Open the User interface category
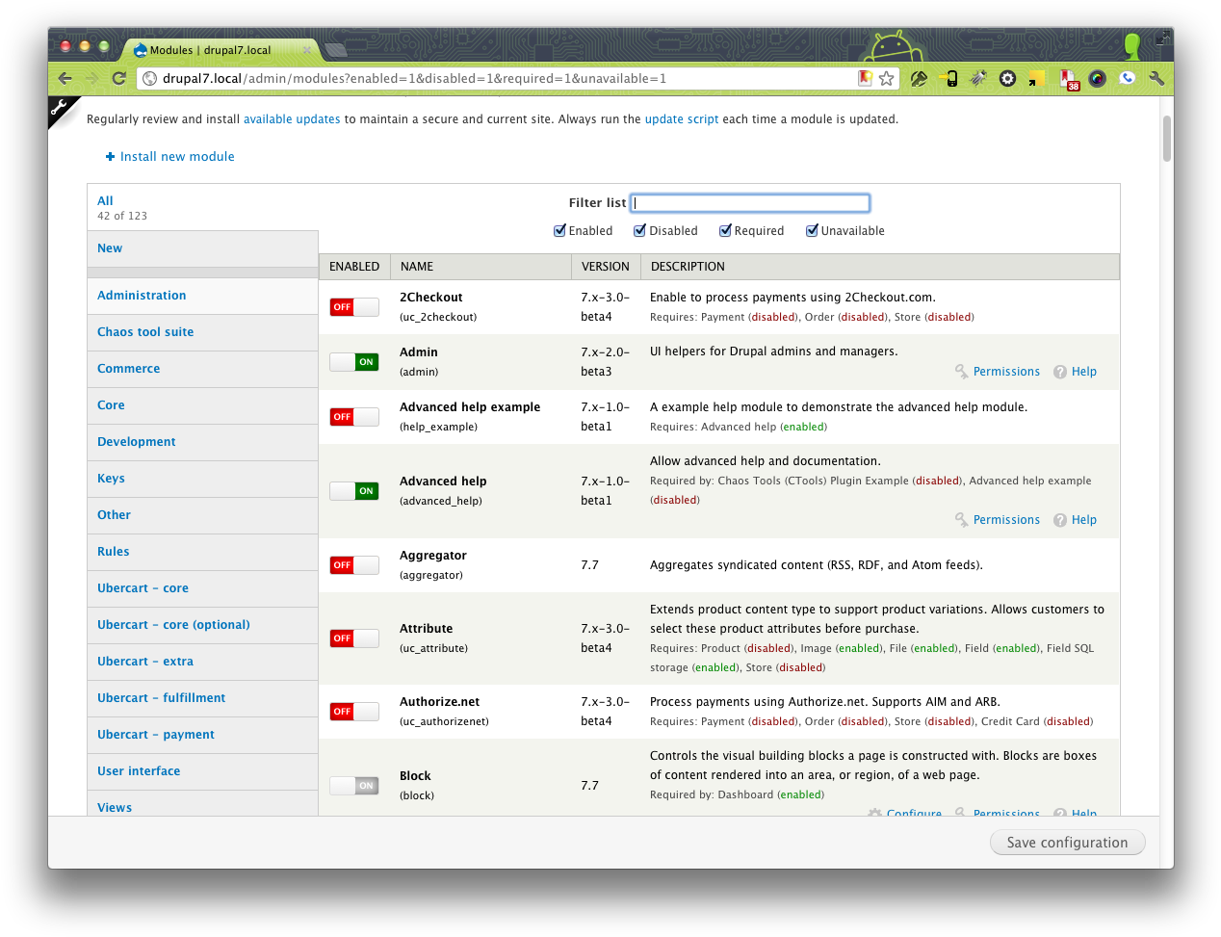Viewport: 1221px width, 937px height. [202, 771]
